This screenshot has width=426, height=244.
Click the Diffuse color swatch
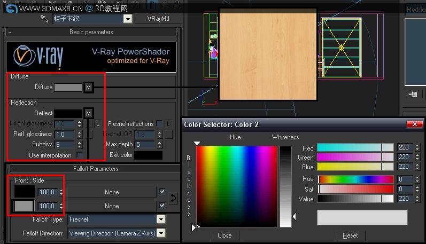(68, 88)
